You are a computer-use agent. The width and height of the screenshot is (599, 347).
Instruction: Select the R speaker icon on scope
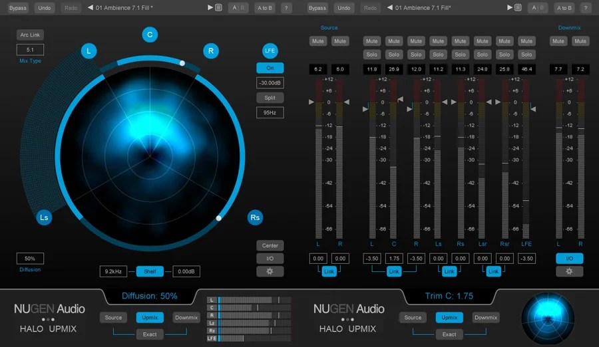pyautogui.click(x=210, y=51)
